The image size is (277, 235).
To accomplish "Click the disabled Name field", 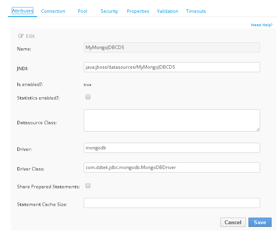I will (172, 47).
